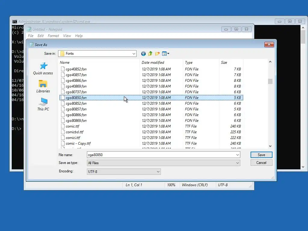This screenshot has width=308, height=231.
Task: Click the Save button
Action: click(261, 155)
